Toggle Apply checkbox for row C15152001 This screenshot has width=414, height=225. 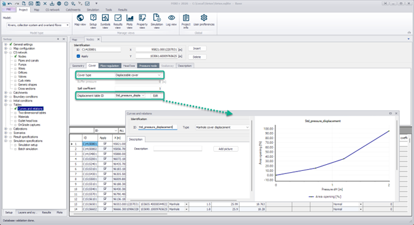click(105, 159)
